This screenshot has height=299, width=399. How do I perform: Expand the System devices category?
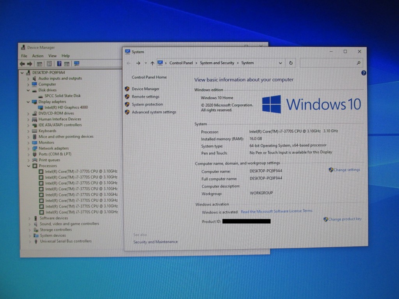pos(30,236)
